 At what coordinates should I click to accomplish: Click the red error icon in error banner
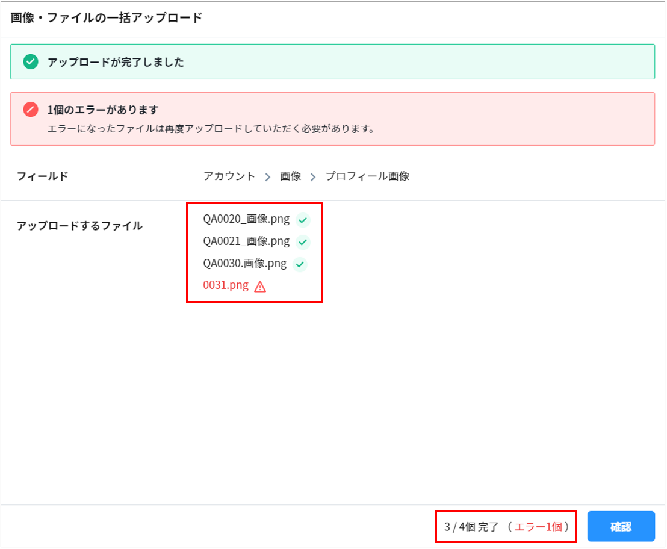(30, 110)
